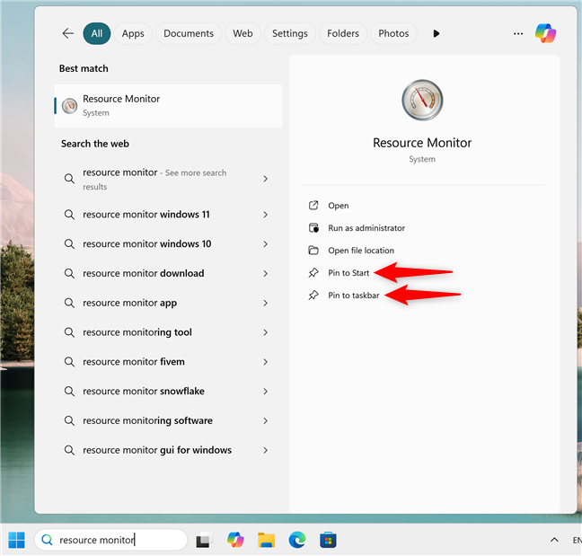Switch to the Photos filter tab
582x556 pixels.
click(393, 33)
